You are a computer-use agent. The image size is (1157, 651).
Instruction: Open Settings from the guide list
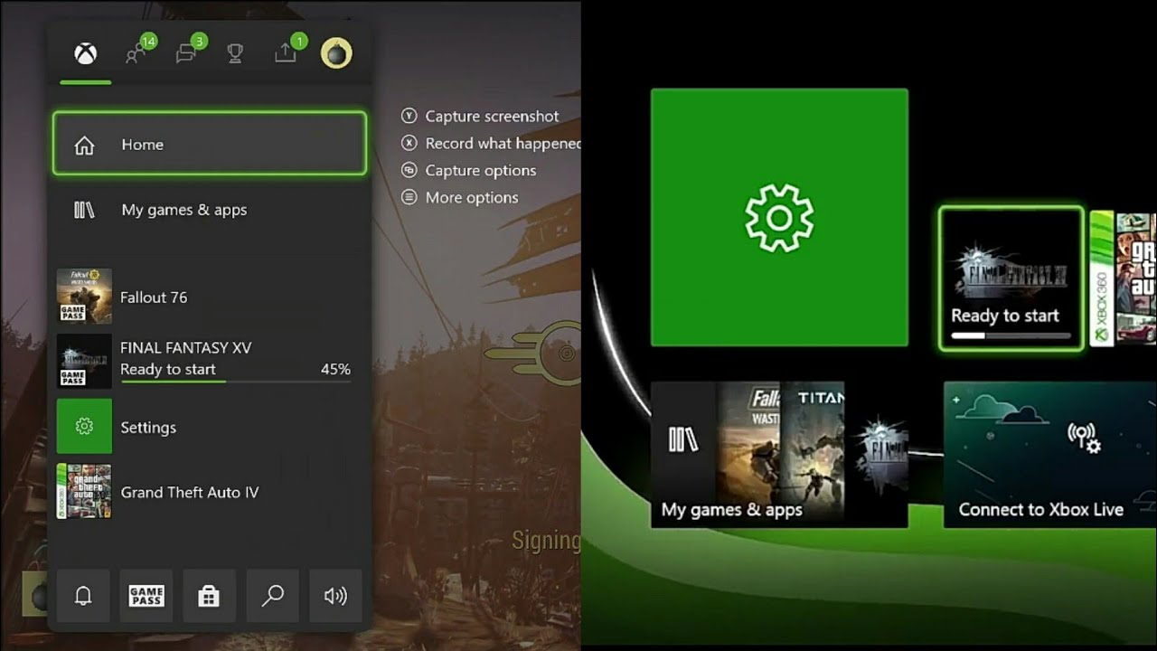coord(210,427)
